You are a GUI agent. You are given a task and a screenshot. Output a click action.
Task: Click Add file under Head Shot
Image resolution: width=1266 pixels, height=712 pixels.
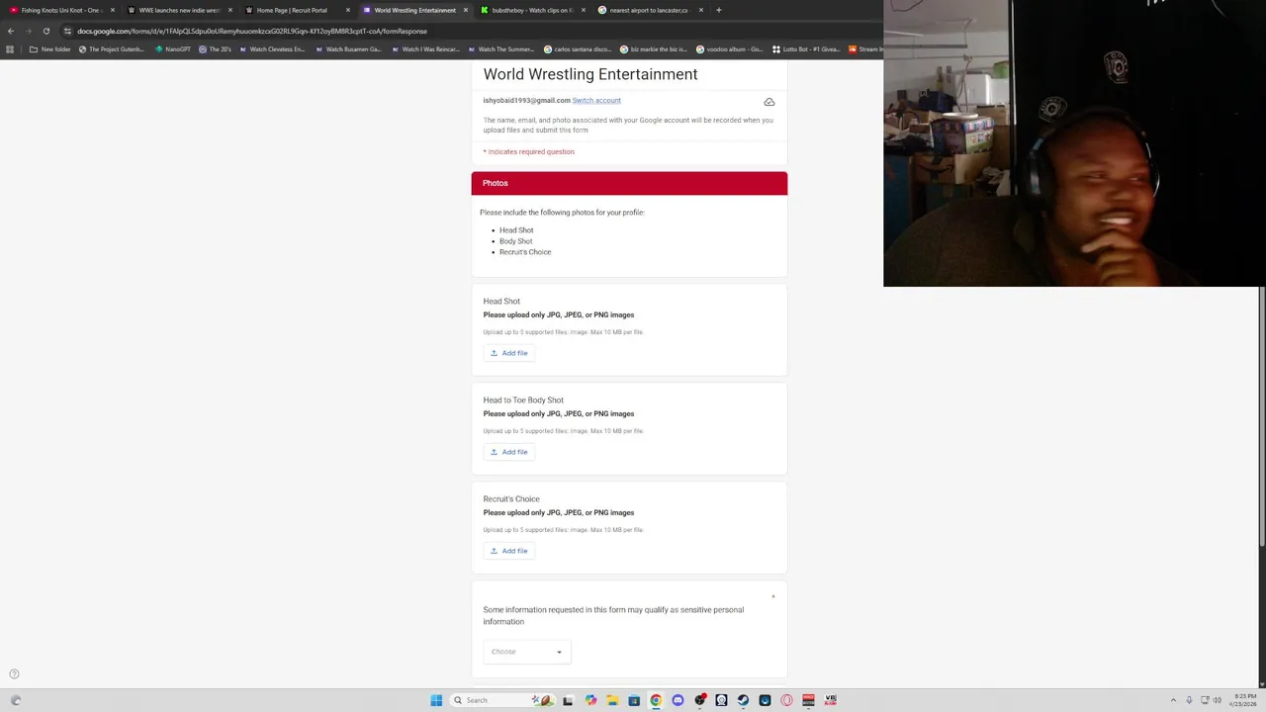click(x=509, y=353)
